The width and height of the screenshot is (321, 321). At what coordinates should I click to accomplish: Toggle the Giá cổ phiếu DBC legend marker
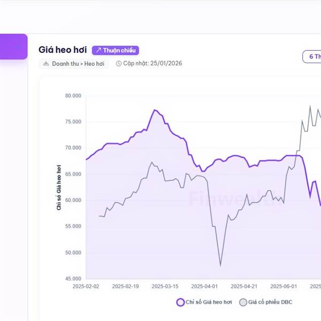tap(243, 302)
